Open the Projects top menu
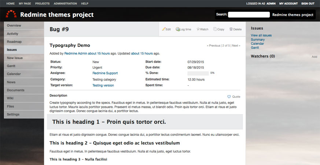The height and width of the screenshot is (165, 320). pos(42,3)
